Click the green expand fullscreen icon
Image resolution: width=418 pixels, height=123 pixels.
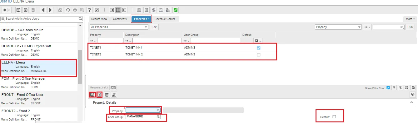(176, 10)
